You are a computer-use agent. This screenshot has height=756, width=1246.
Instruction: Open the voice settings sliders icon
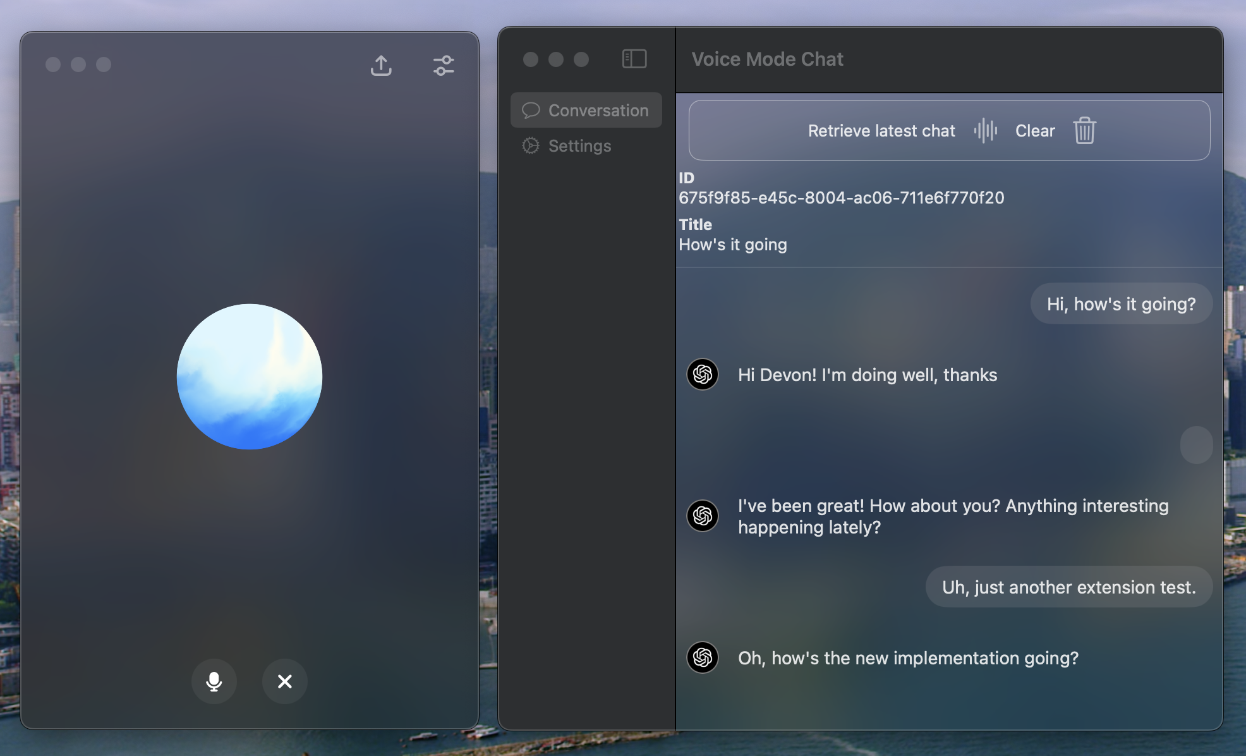pos(444,65)
